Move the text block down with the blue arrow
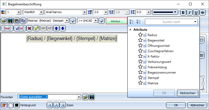Image resolution: width=209 pixels, height=110 pixels. [x=63, y=28]
